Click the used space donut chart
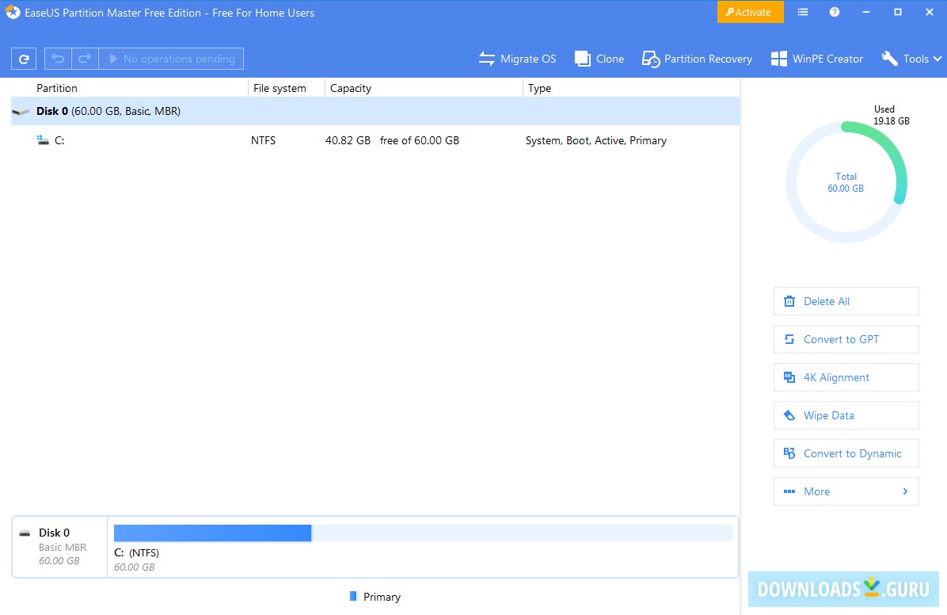The height and width of the screenshot is (615, 947). coord(846,182)
